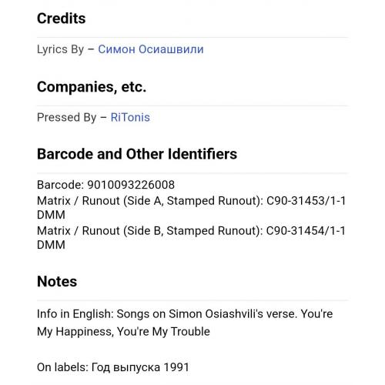Select the year 1991 in notes
This screenshot has height=385, width=385.
176,367
